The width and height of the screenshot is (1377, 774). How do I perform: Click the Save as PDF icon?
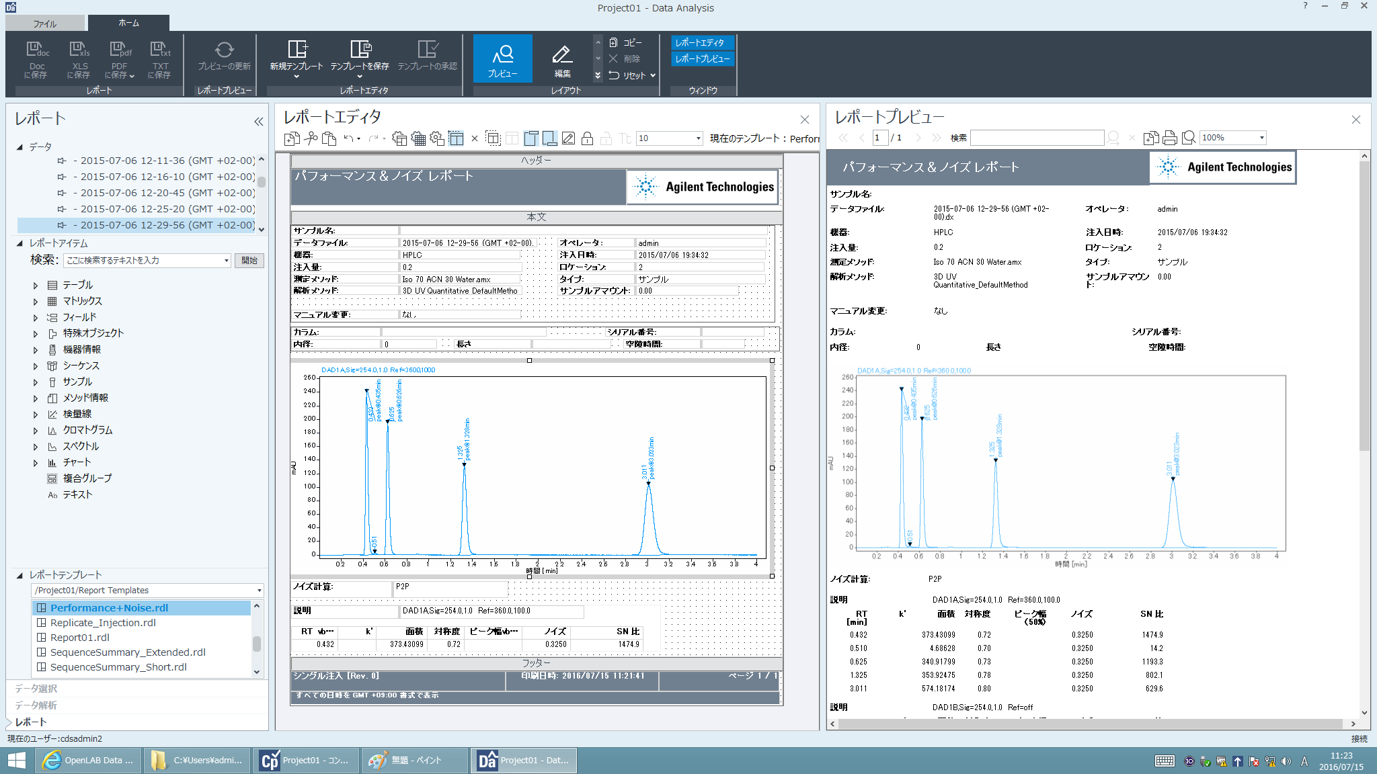119,50
